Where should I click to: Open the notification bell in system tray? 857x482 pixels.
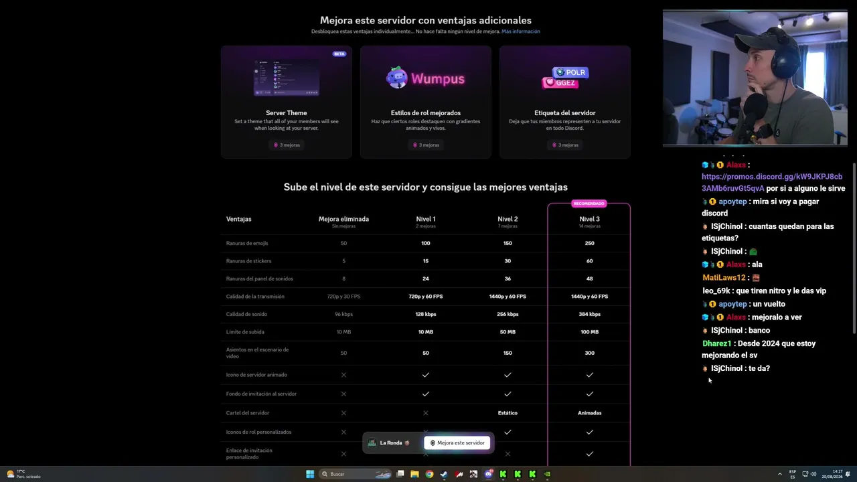tap(849, 474)
